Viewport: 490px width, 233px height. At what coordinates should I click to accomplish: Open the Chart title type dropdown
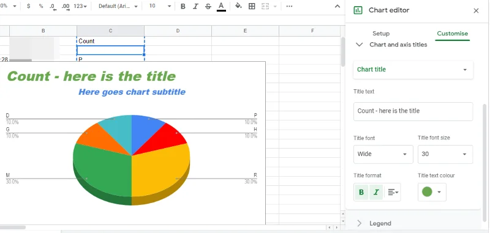pos(413,70)
